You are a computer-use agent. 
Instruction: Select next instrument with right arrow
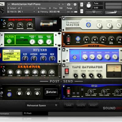click(63, 4)
